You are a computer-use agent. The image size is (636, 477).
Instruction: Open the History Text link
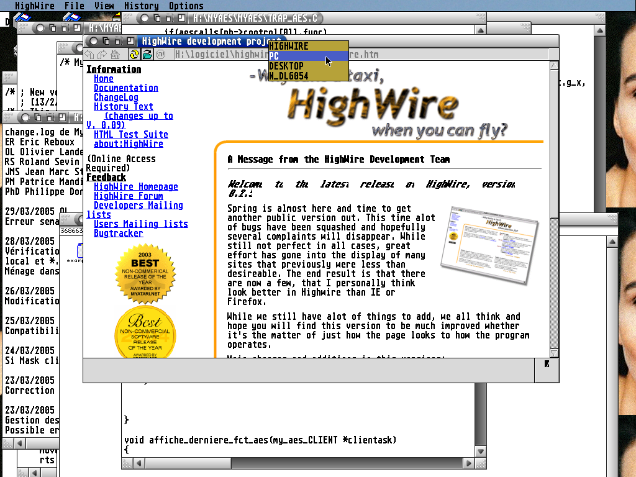124,107
